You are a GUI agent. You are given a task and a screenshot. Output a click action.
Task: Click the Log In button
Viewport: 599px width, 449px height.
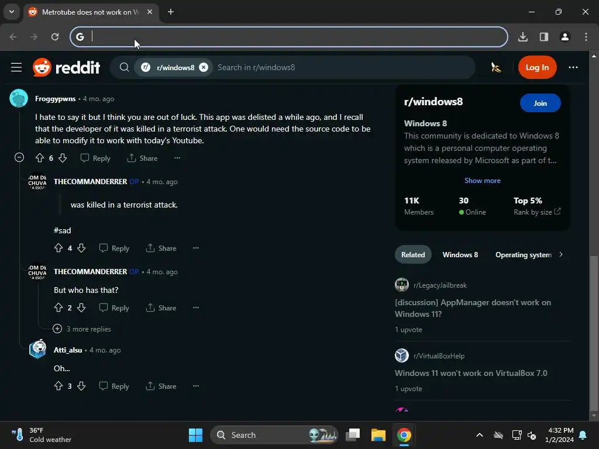point(537,68)
